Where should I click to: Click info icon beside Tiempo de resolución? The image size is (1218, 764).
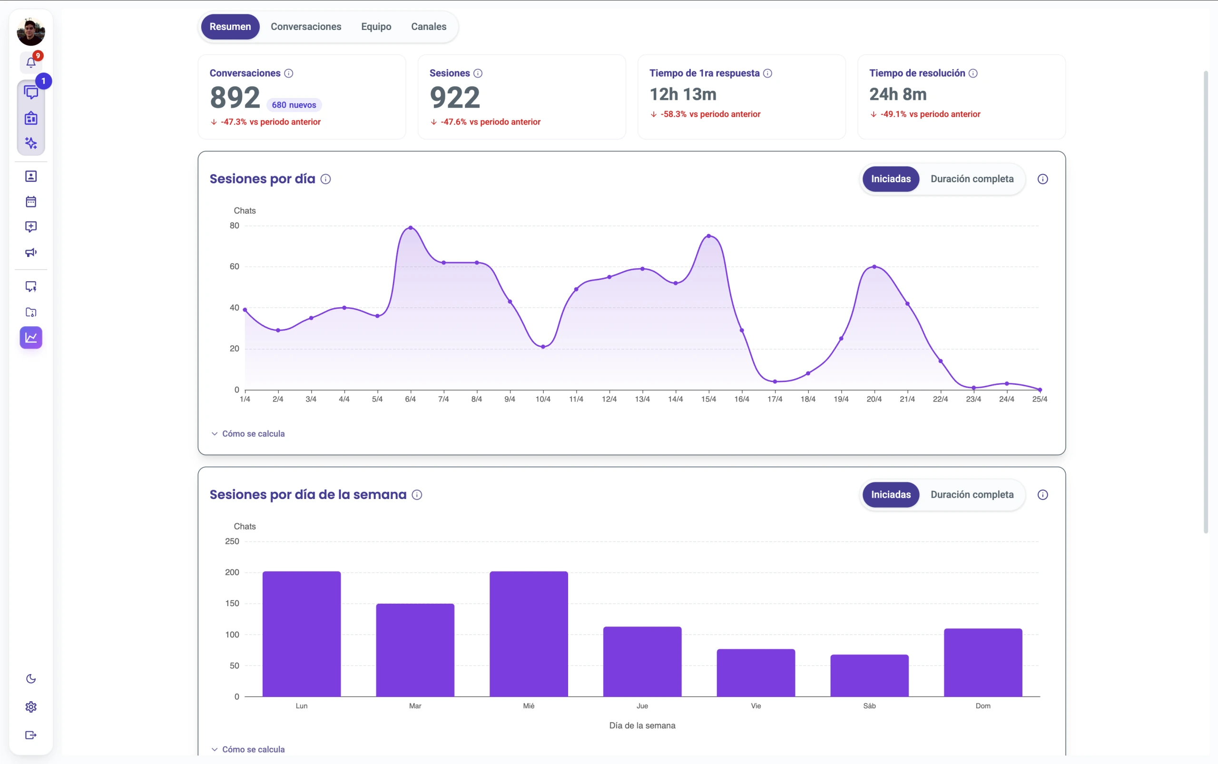[x=973, y=73]
